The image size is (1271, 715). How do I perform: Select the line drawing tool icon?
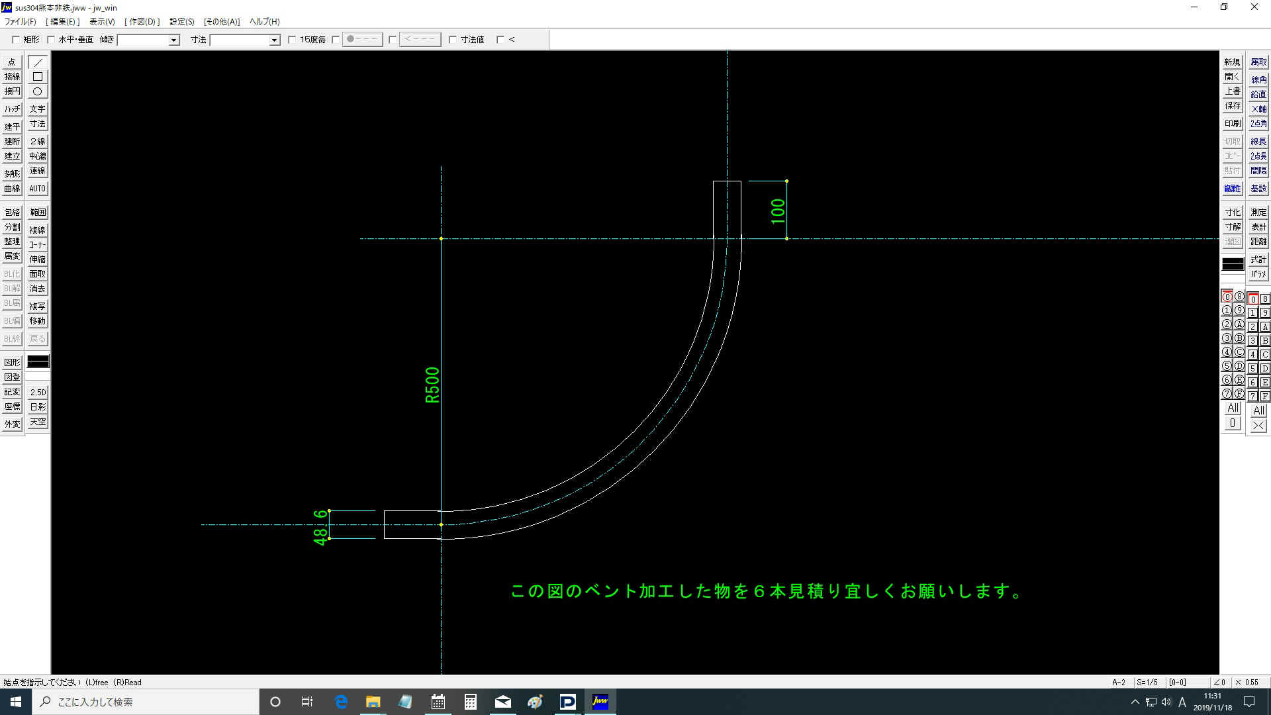38,62
